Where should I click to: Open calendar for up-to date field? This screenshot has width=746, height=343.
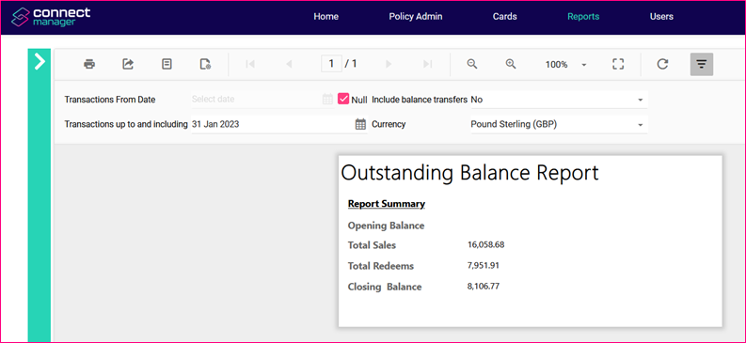pyautogui.click(x=360, y=124)
